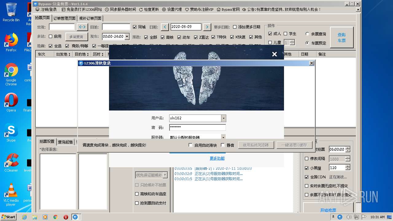Close the 12306滑块登录 dialog
This screenshot has width=393, height=221.
click(x=311, y=63)
